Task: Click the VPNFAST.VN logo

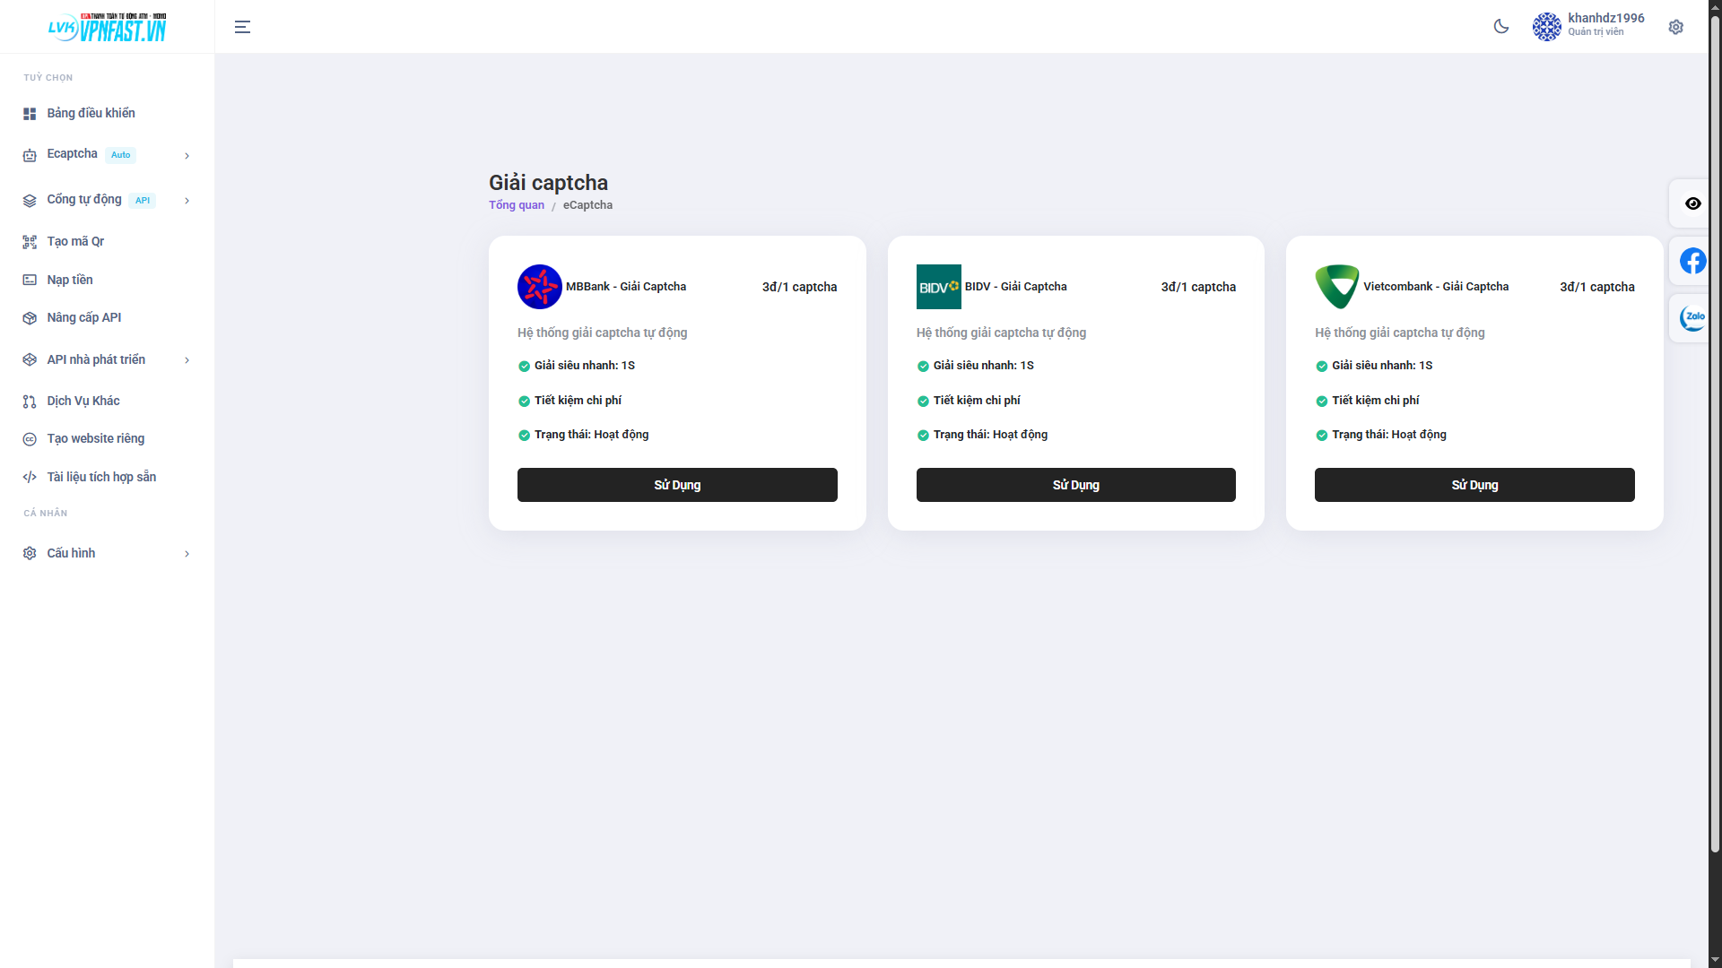Action: 107,28
